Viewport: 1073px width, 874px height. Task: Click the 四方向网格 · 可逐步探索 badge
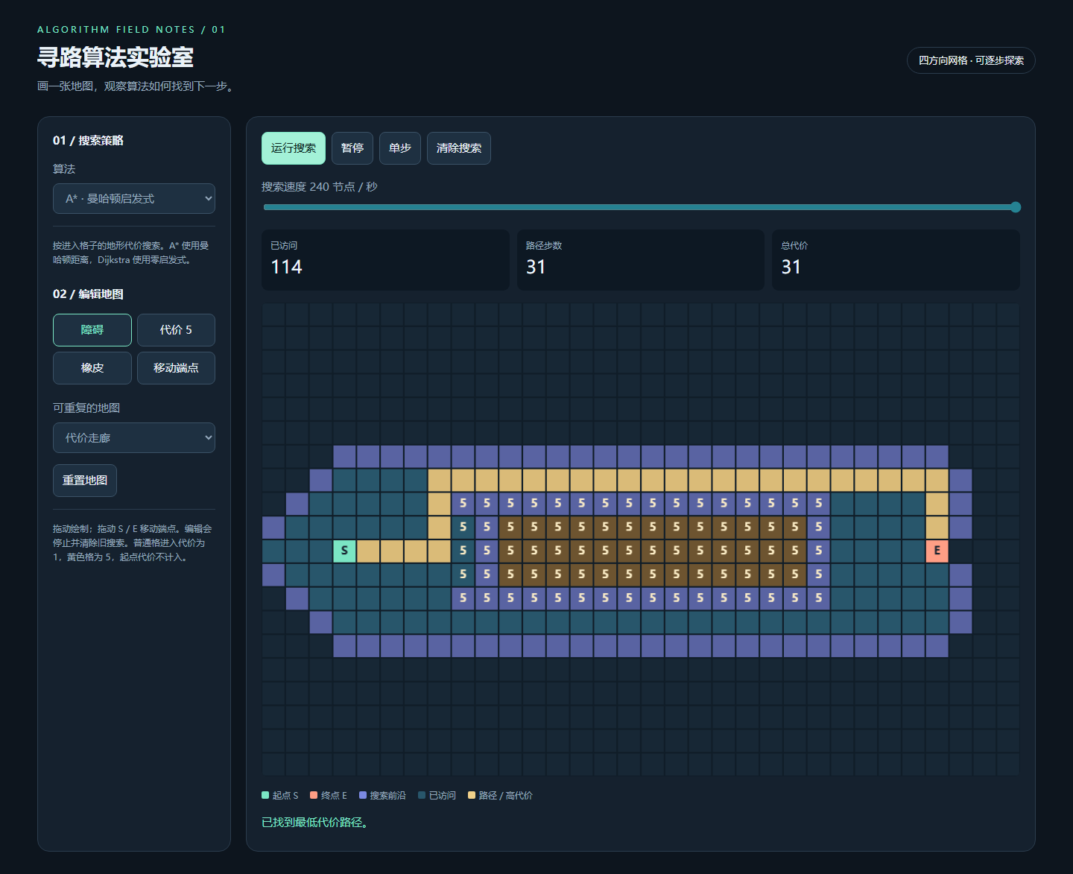(971, 60)
